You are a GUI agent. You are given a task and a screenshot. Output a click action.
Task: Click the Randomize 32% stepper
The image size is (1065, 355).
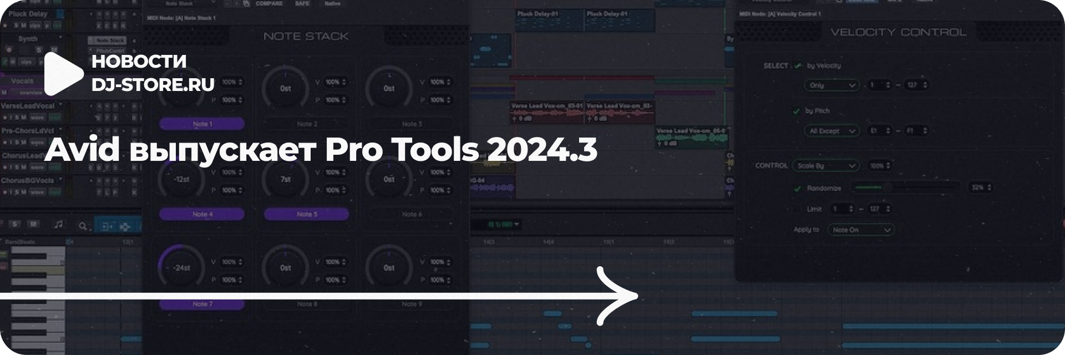[981, 188]
